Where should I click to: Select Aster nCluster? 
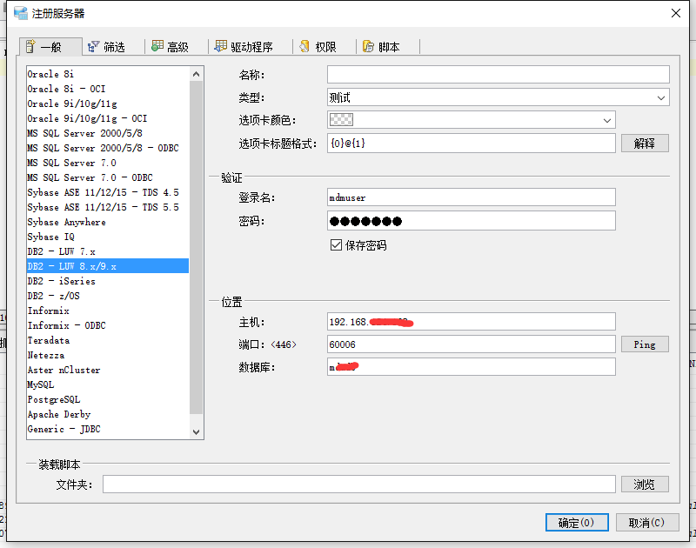pos(108,370)
